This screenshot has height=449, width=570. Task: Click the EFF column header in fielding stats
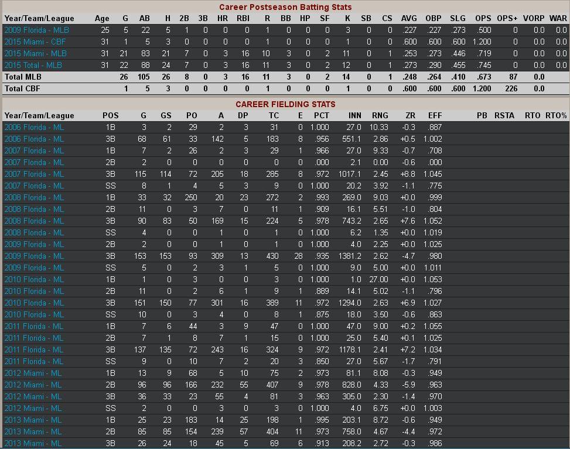435,115
